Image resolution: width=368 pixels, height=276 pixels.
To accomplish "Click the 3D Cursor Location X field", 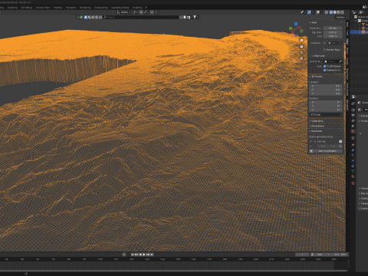I will coord(326,86).
